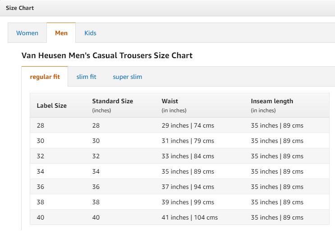Switch to slim fit sizes
Screen dimensions: 335x234
point(86,77)
